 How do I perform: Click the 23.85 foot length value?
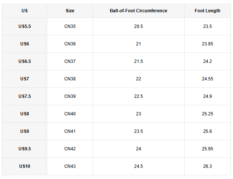tap(207, 44)
